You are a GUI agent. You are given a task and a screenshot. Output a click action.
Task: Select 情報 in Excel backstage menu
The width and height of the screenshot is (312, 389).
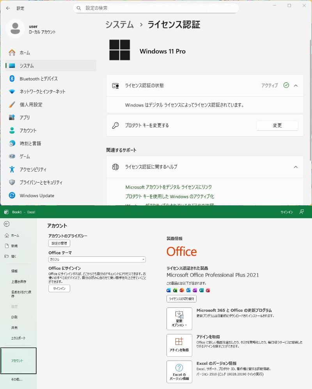[x=18, y=271]
